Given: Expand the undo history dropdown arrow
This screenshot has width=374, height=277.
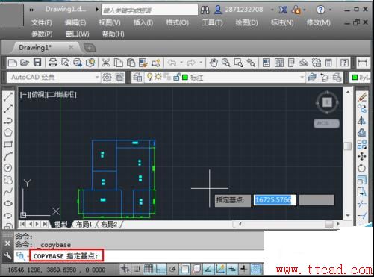Looking at the screenshot, I should click(181, 63).
